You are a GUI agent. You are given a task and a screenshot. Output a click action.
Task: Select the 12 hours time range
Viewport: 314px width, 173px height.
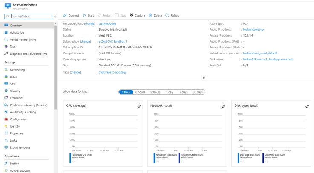155,92
